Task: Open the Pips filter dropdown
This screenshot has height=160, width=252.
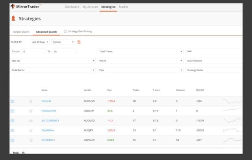Action: 140,70
